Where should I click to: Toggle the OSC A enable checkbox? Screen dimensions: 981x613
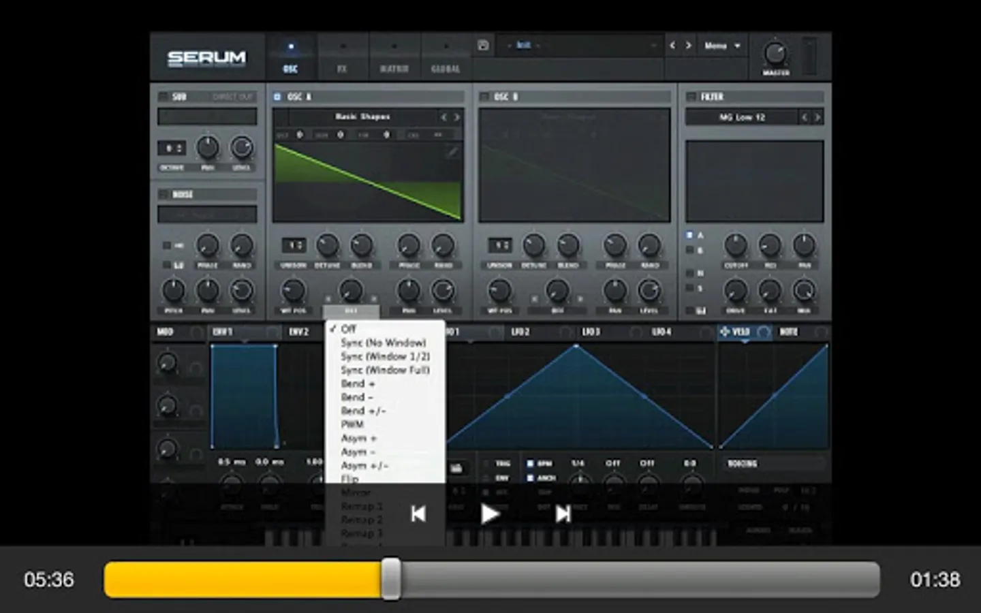(277, 97)
